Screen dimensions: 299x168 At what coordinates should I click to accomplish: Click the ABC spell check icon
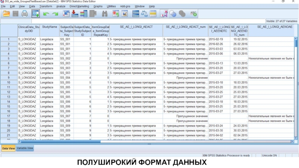pos(193,14)
